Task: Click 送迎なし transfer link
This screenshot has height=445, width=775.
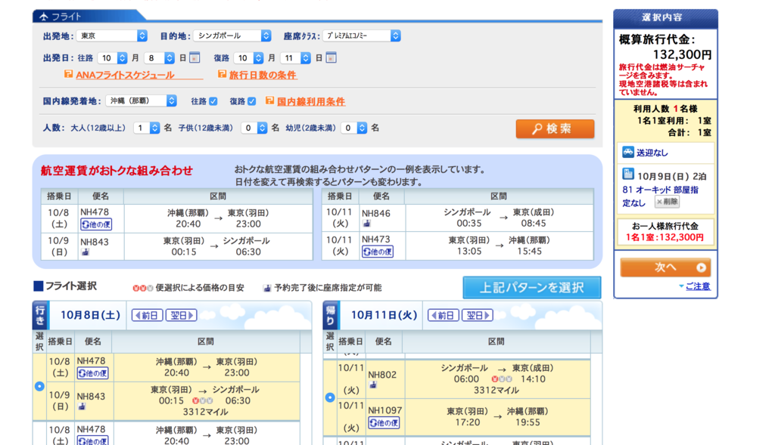Action: click(652, 153)
